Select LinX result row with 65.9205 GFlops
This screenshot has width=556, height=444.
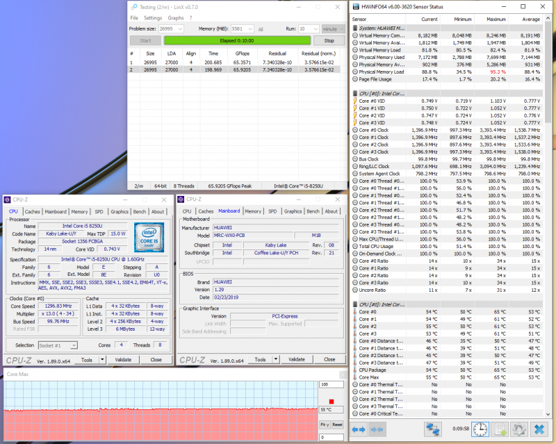(x=234, y=70)
